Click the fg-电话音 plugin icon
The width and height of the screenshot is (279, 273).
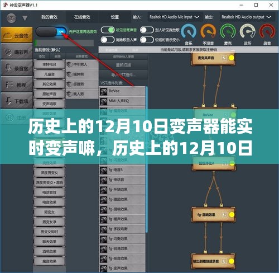pos(103,180)
